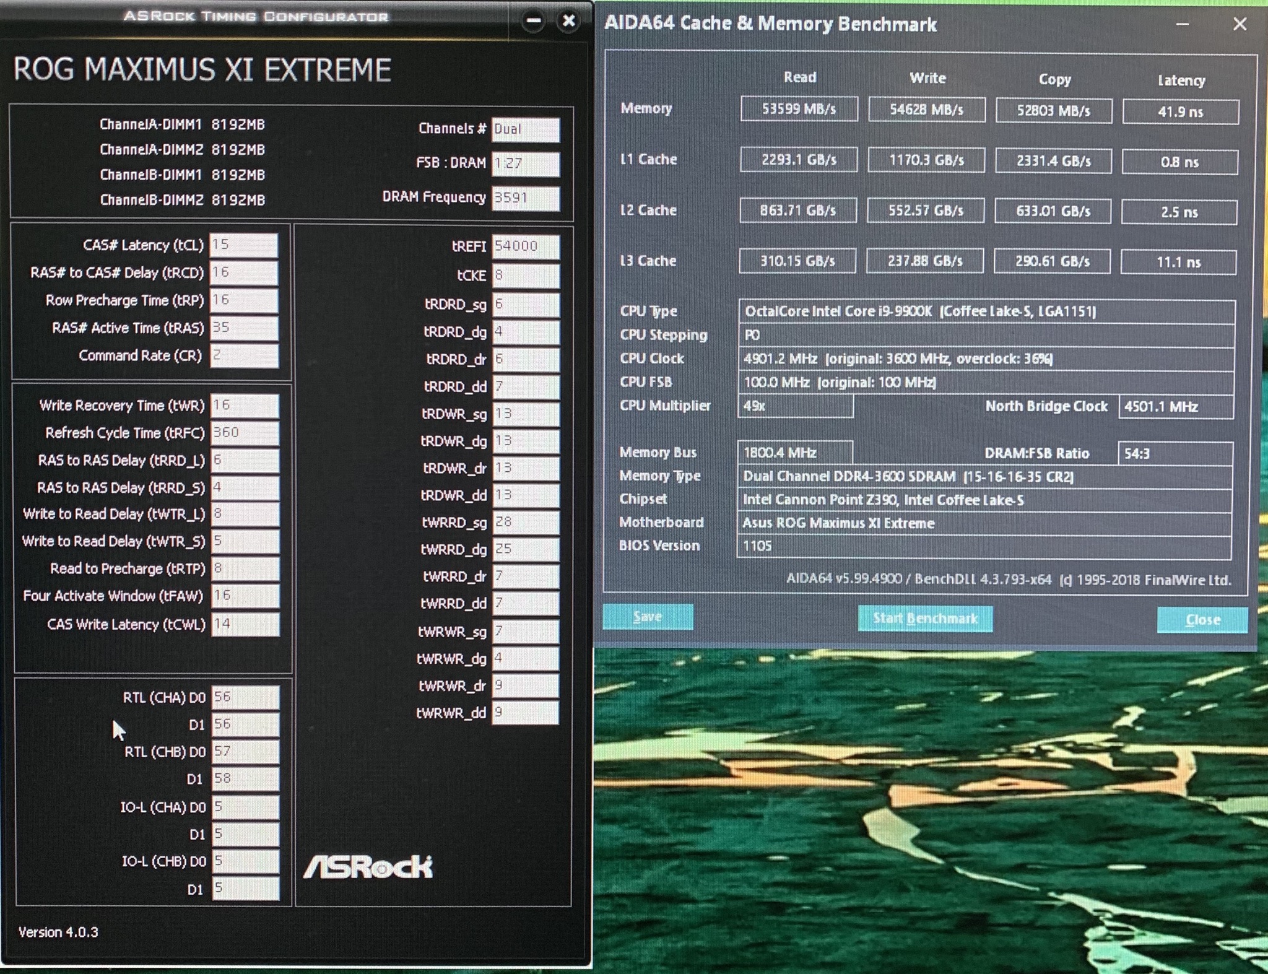Click the Save button
1268x974 pixels.
coord(648,617)
